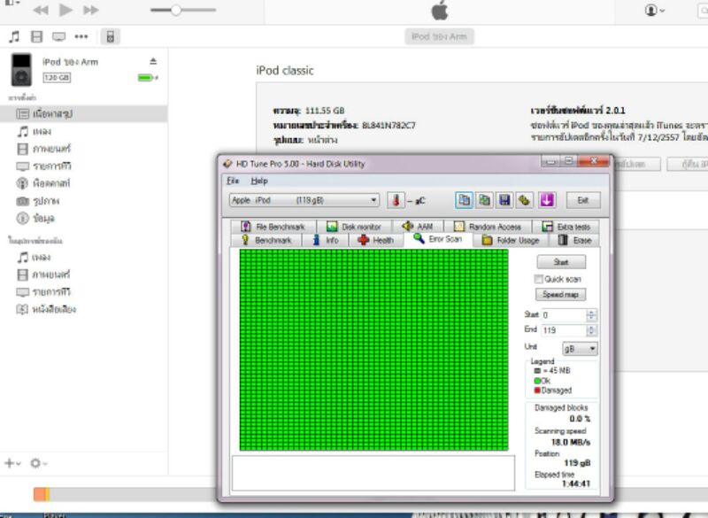Click the save screenshot floppy disk icon
This screenshot has height=518, width=708.
(504, 200)
